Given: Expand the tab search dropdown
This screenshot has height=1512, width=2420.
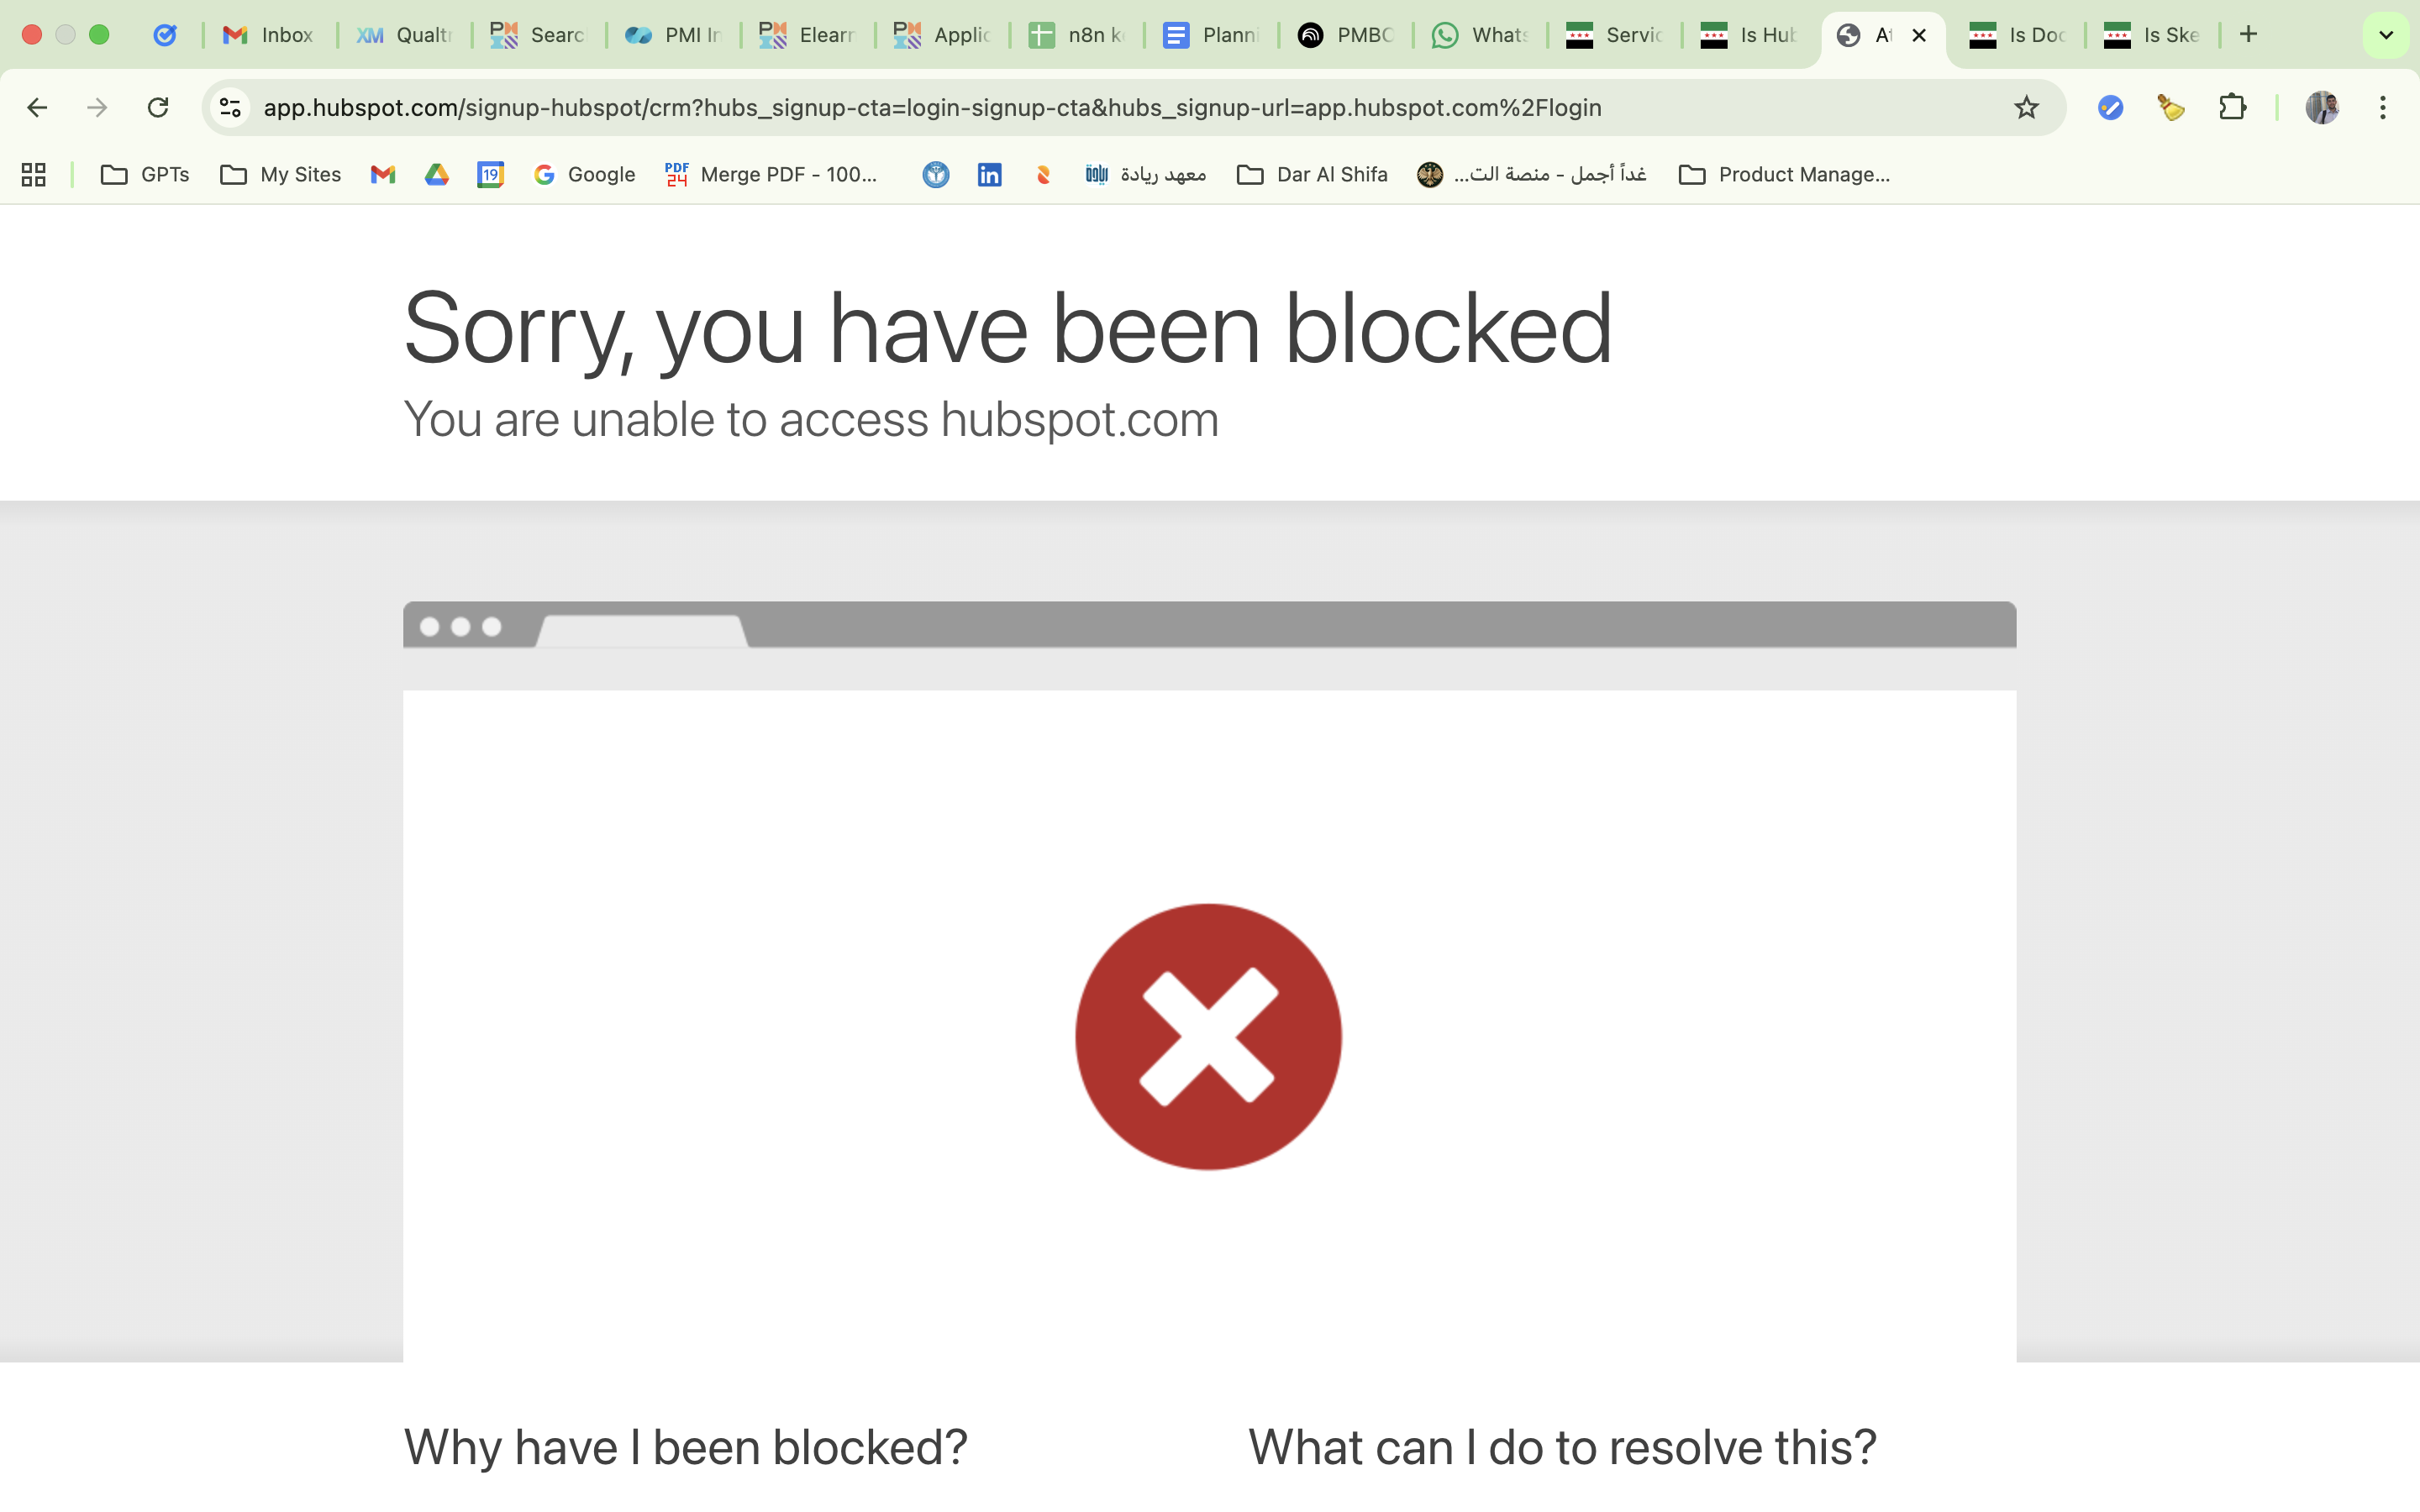Looking at the screenshot, I should [2385, 35].
